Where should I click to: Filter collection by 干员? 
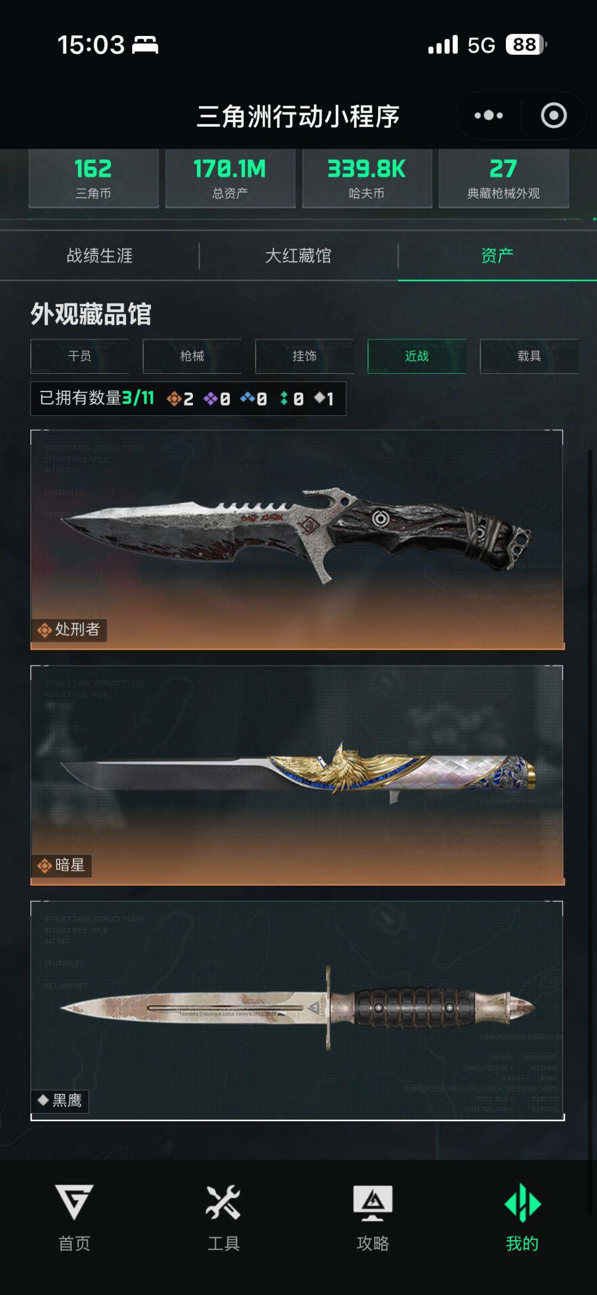[x=80, y=356]
